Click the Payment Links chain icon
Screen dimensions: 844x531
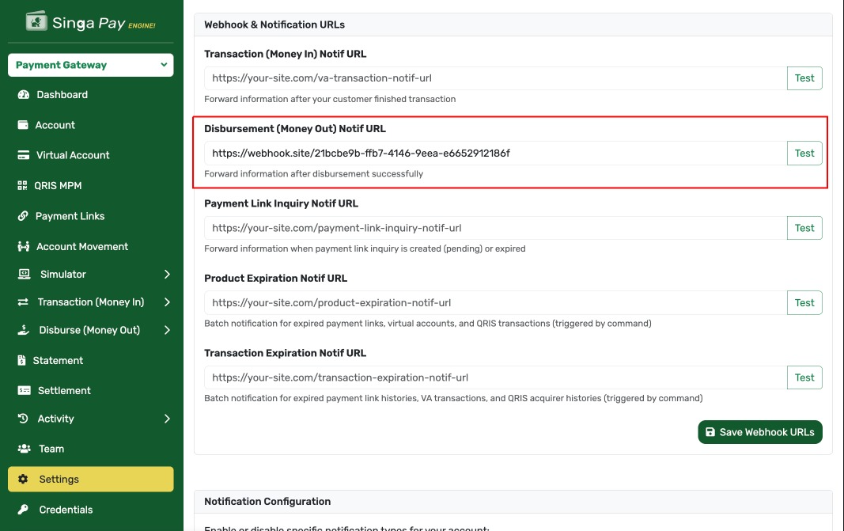click(23, 216)
